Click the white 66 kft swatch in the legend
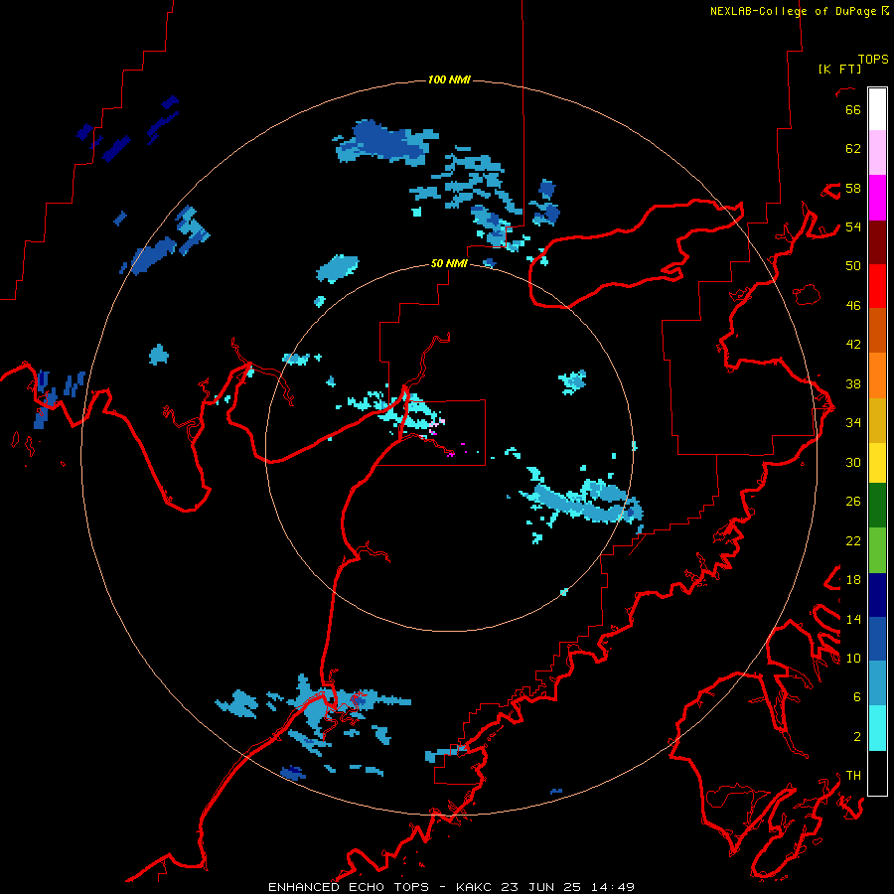This screenshot has width=894, height=894. 877,109
